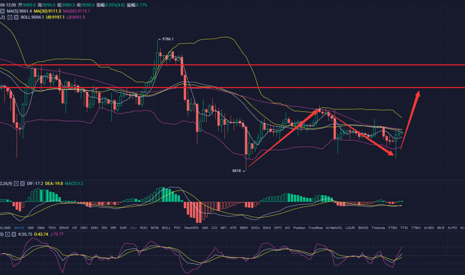Screen dimensions: 465x275
Task: Click the 8818 low price marker
Action: (238, 171)
